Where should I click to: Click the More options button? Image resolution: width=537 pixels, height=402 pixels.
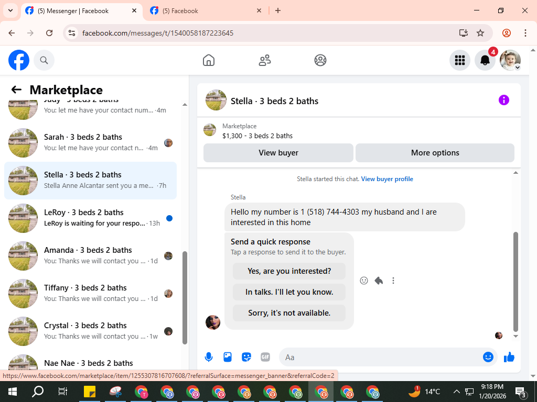(435, 153)
